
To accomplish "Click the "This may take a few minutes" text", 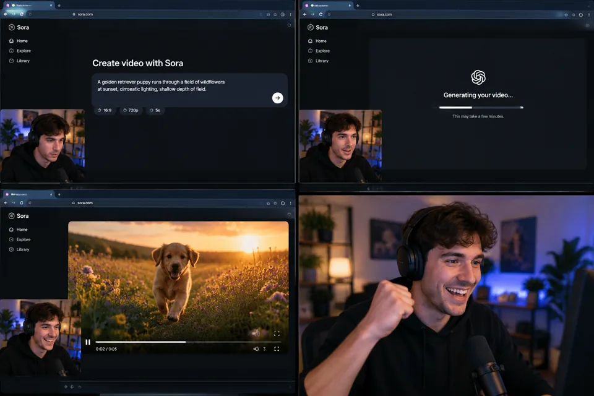I will point(478,116).
